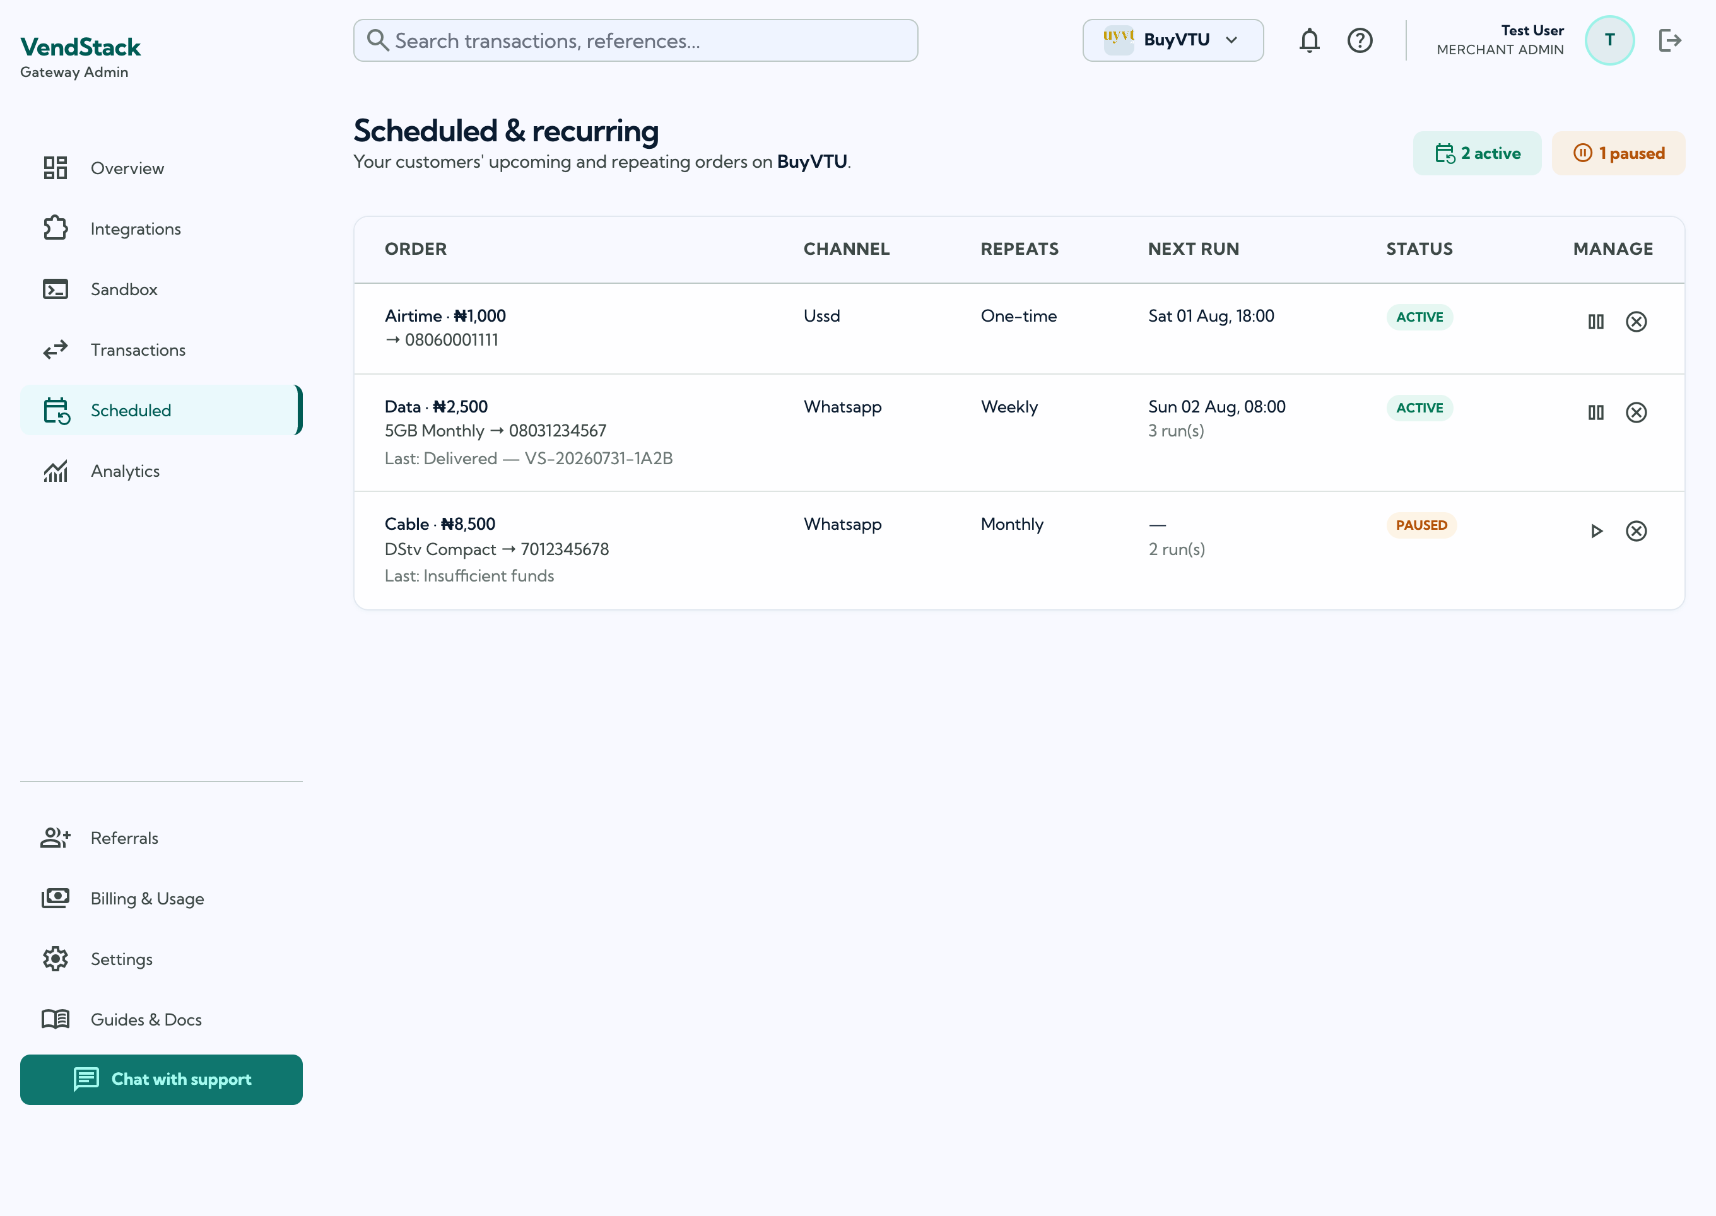Screen dimensions: 1716x1216
Task: Click the VendStack logo
Action: pos(80,47)
